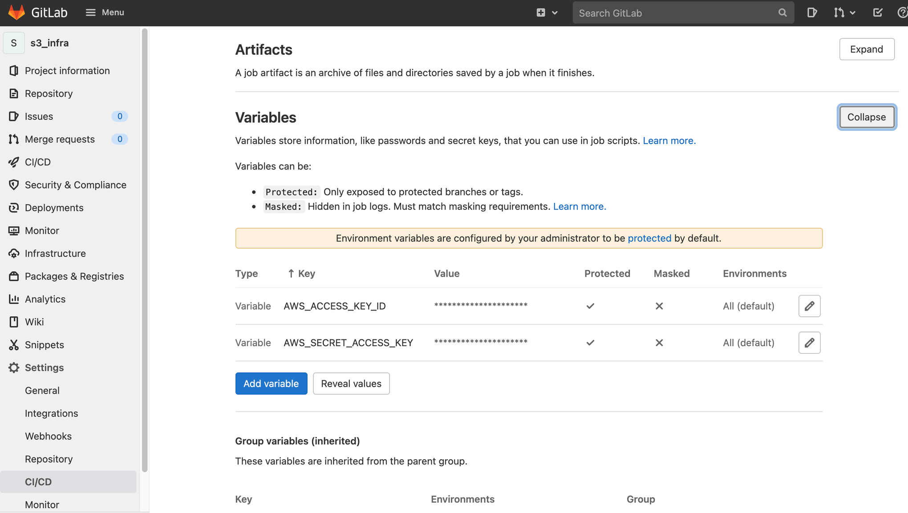Open the Security & Compliance icon
Viewport: 908px width, 513px height.
(13, 185)
